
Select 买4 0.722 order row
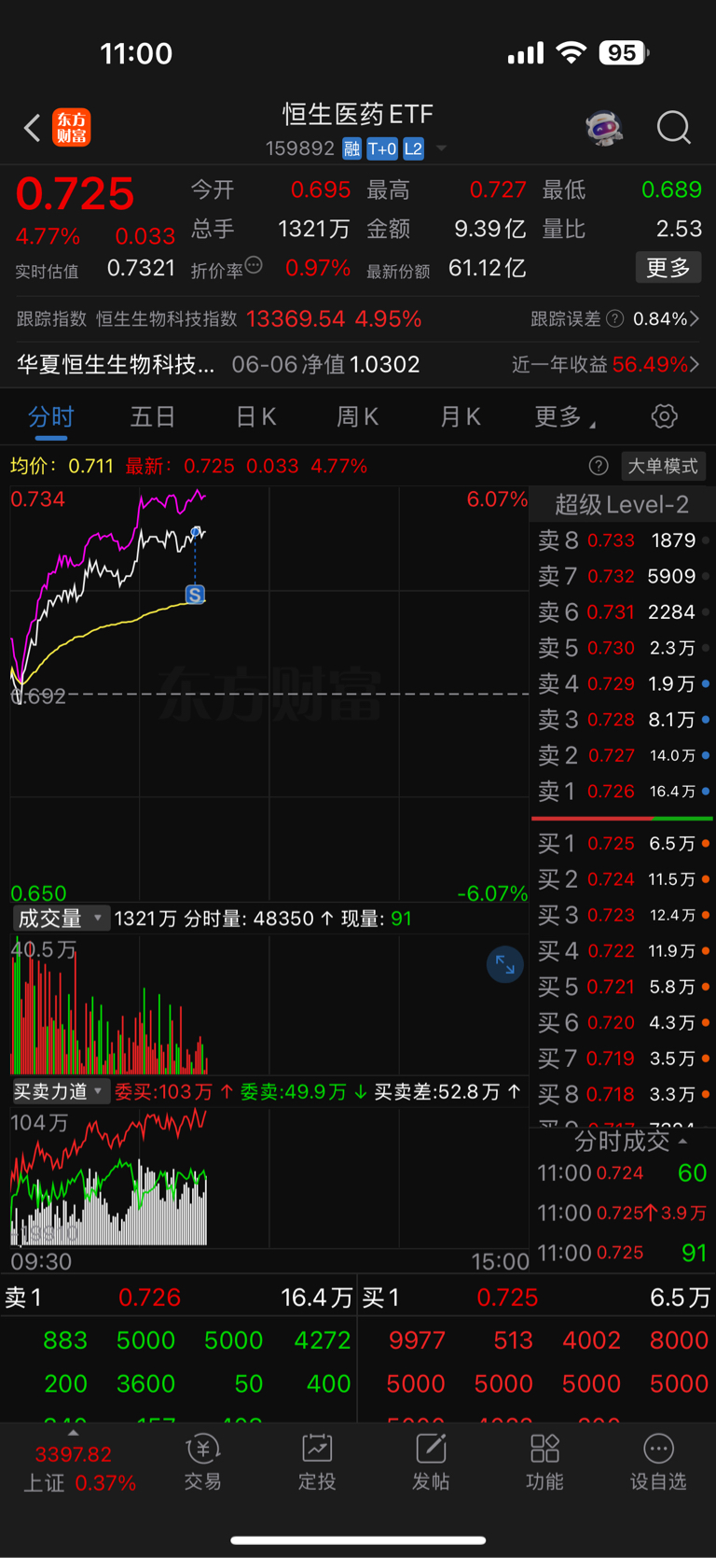click(622, 951)
